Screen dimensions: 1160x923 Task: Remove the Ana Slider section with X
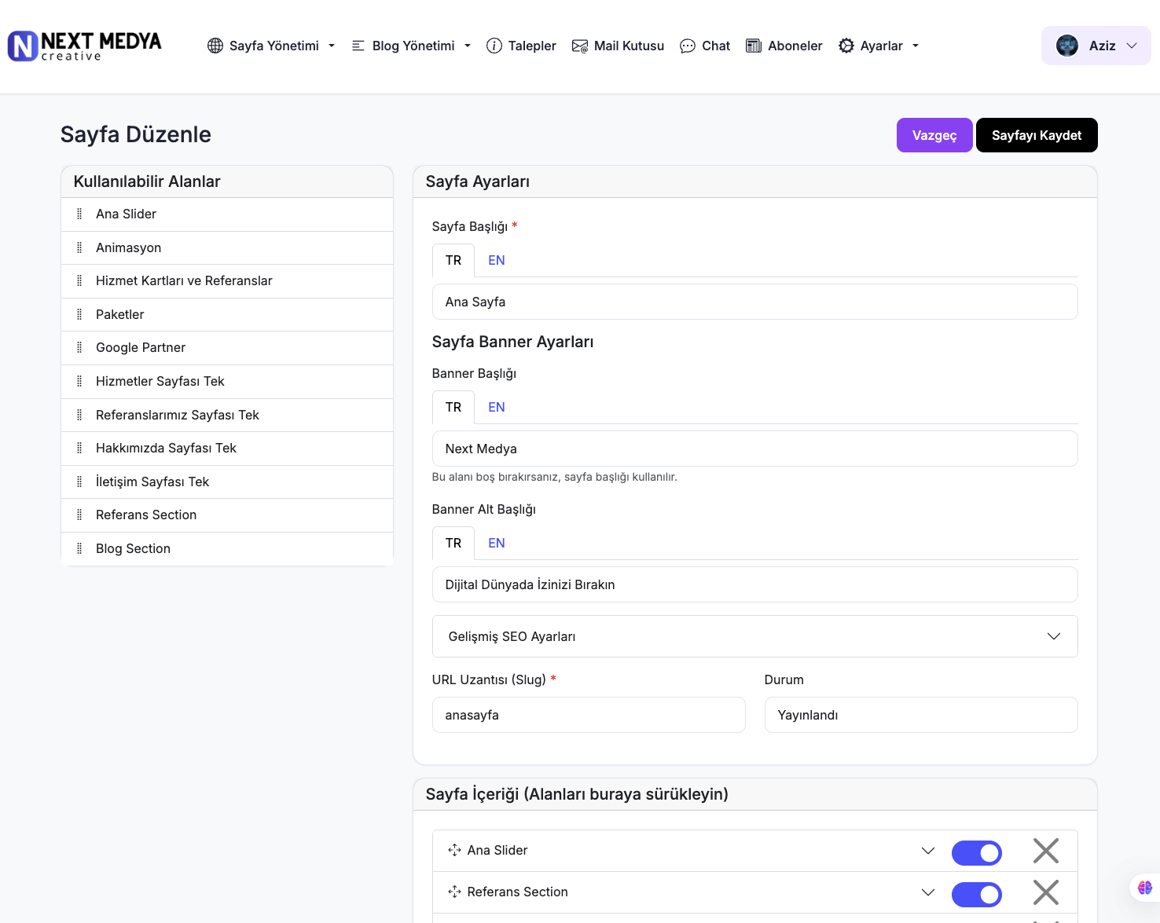[1045, 851]
